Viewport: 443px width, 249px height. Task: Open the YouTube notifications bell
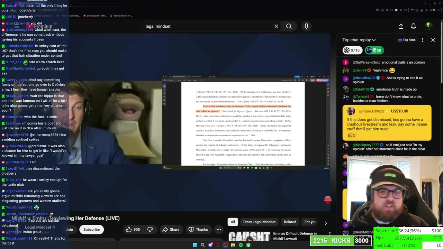(413, 26)
